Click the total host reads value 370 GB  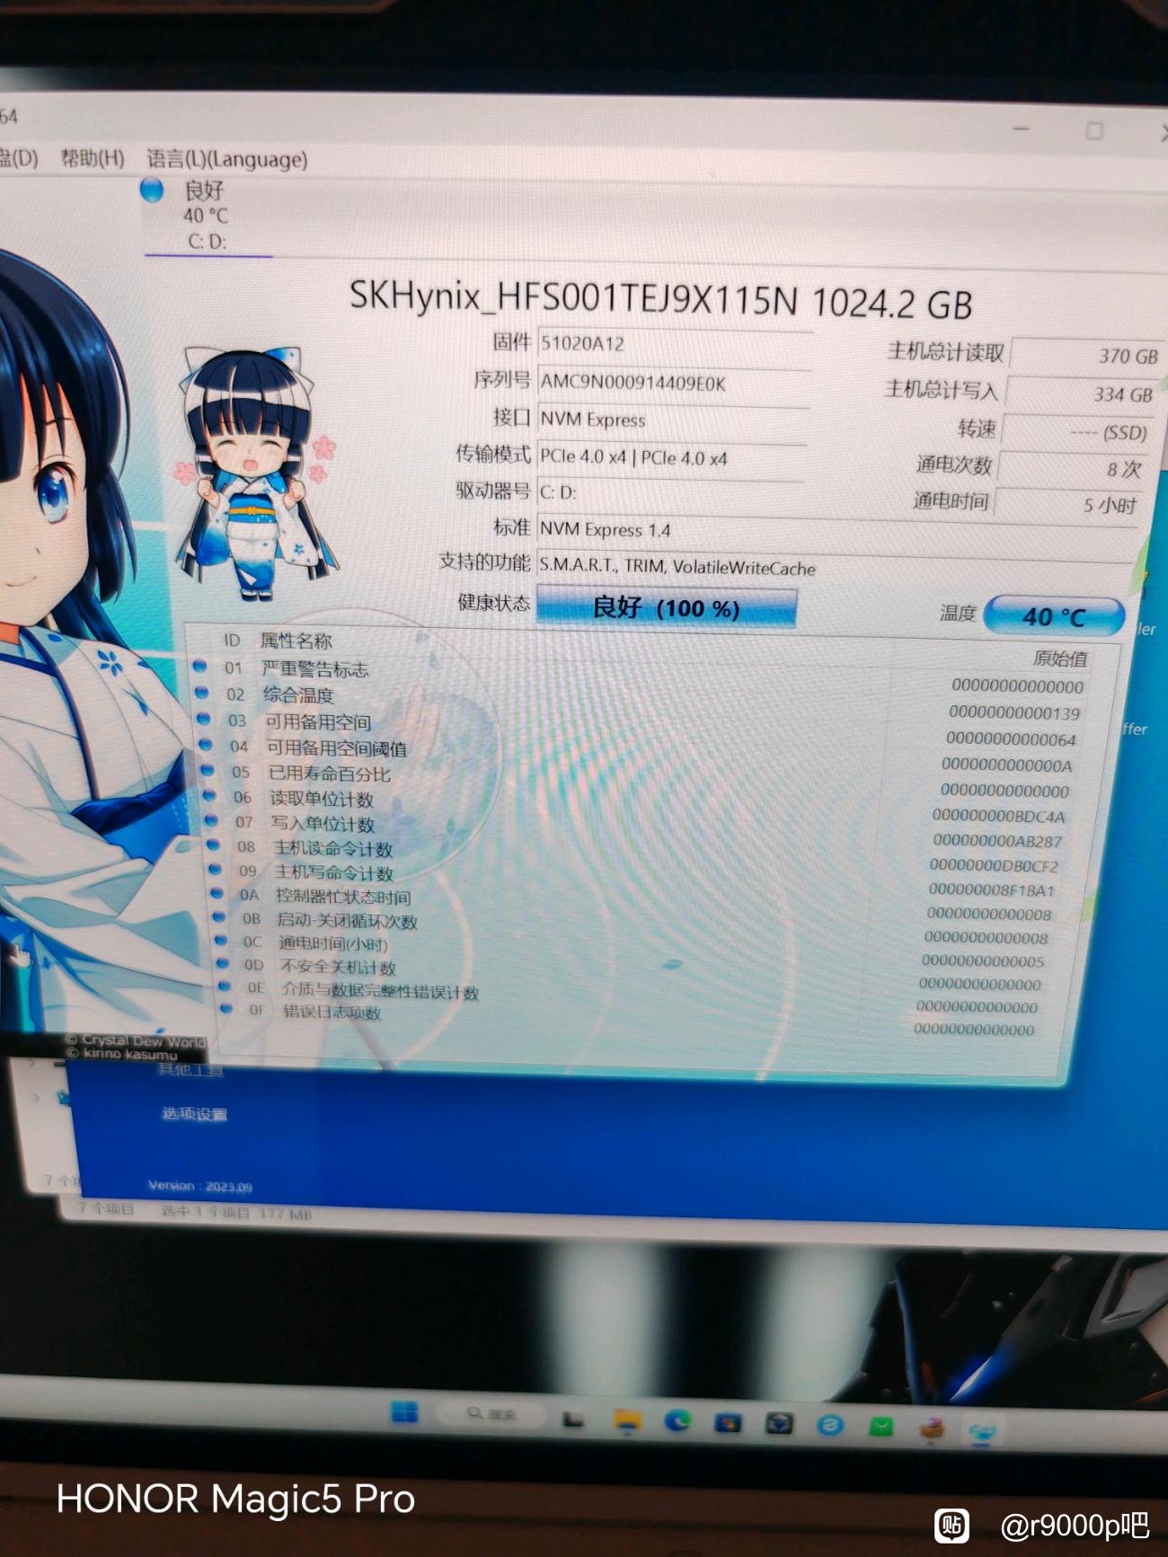click(x=1087, y=356)
